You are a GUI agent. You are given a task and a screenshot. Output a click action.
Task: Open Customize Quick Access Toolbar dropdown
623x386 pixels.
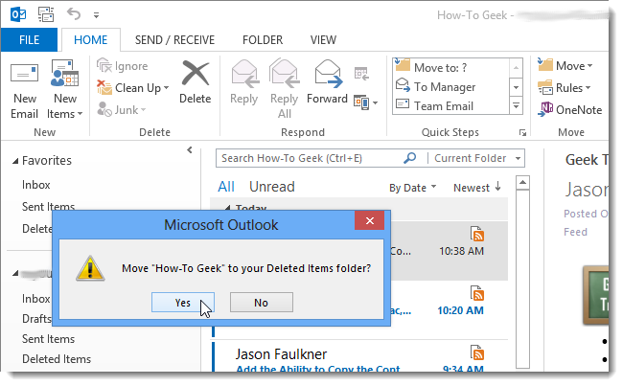coord(96,15)
